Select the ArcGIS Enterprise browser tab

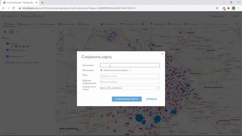click(x=20, y=3)
